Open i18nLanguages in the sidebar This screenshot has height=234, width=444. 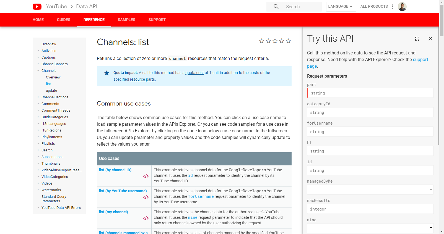coord(54,124)
